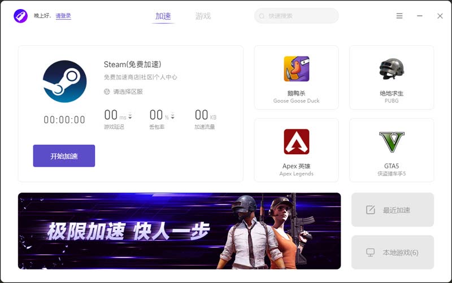Click the 00:00:00 timer text

click(64, 120)
